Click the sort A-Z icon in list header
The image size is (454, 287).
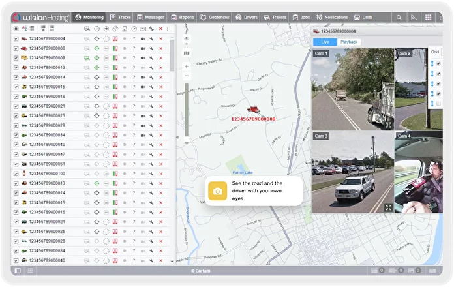coord(24,29)
